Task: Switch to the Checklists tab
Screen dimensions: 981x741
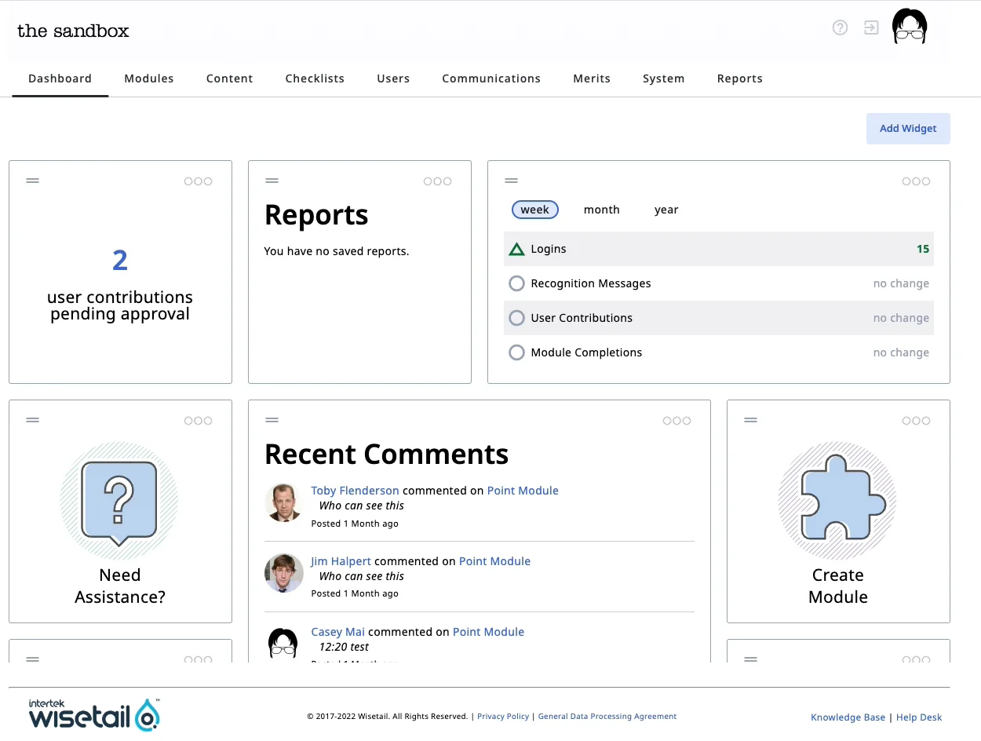Action: coord(315,78)
